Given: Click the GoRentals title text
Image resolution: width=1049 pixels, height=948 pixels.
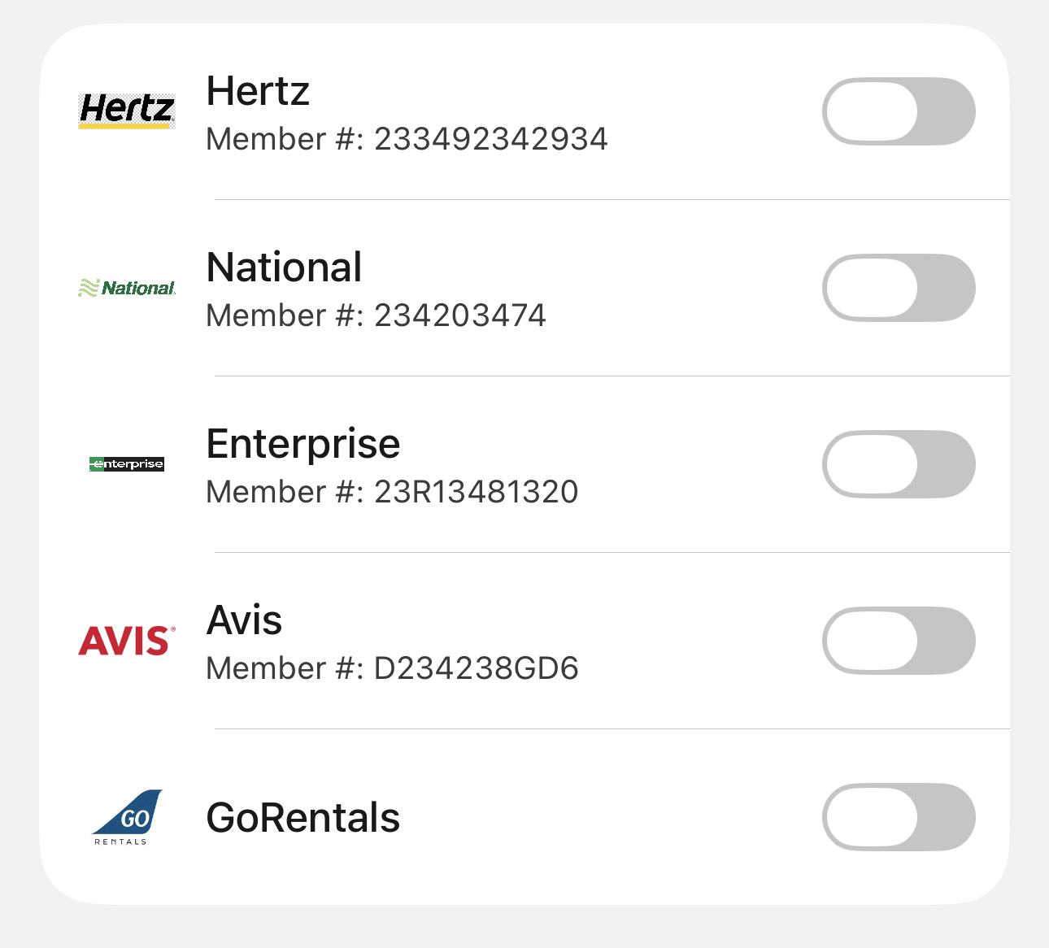Looking at the screenshot, I should tap(303, 818).
